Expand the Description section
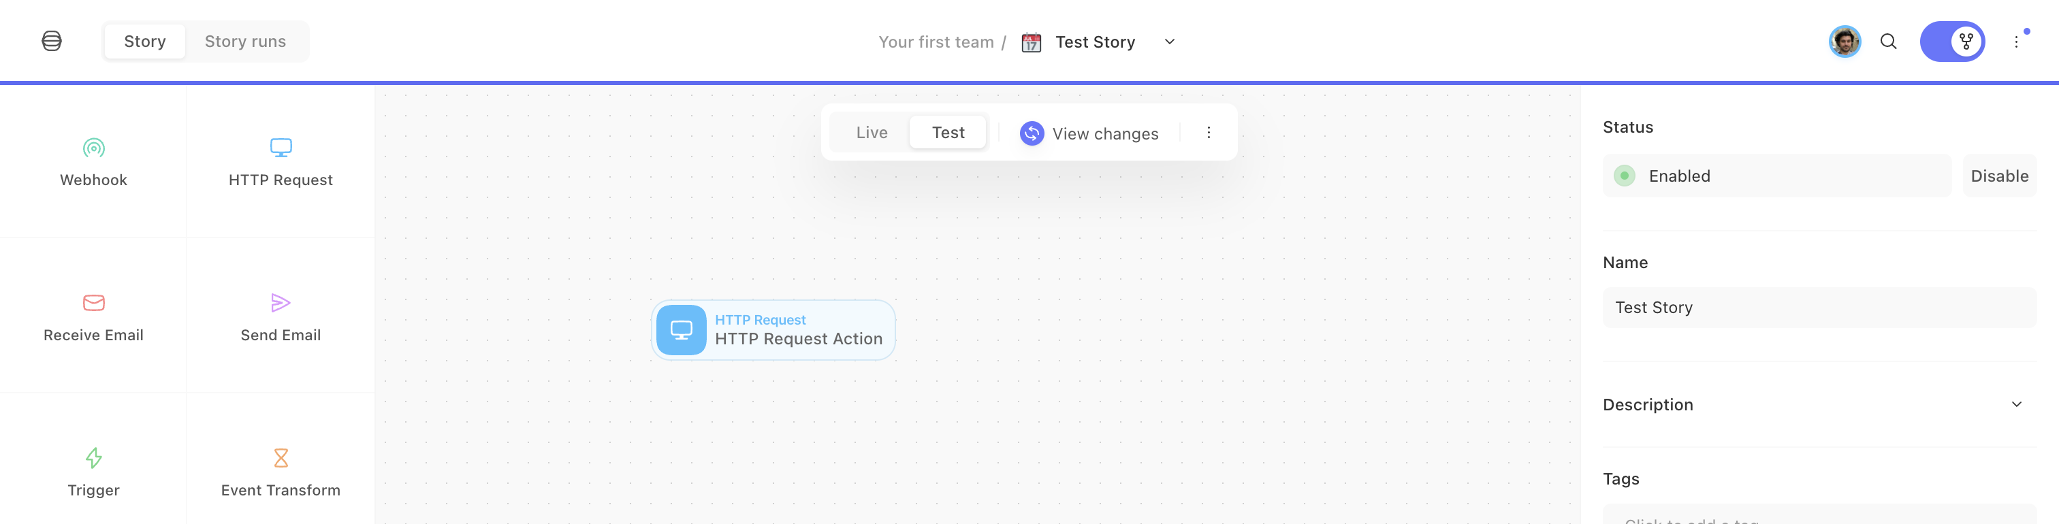 2016,404
